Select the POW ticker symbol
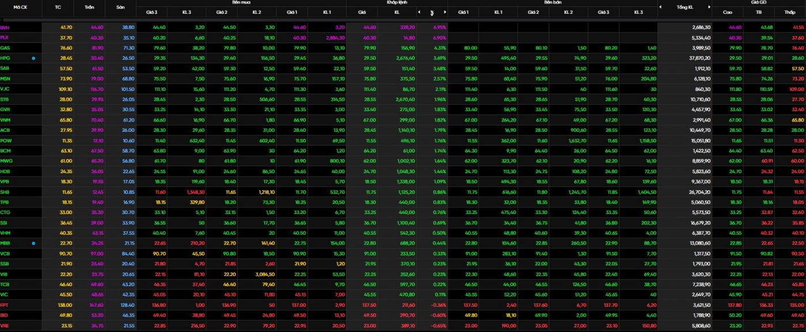 click(5, 140)
